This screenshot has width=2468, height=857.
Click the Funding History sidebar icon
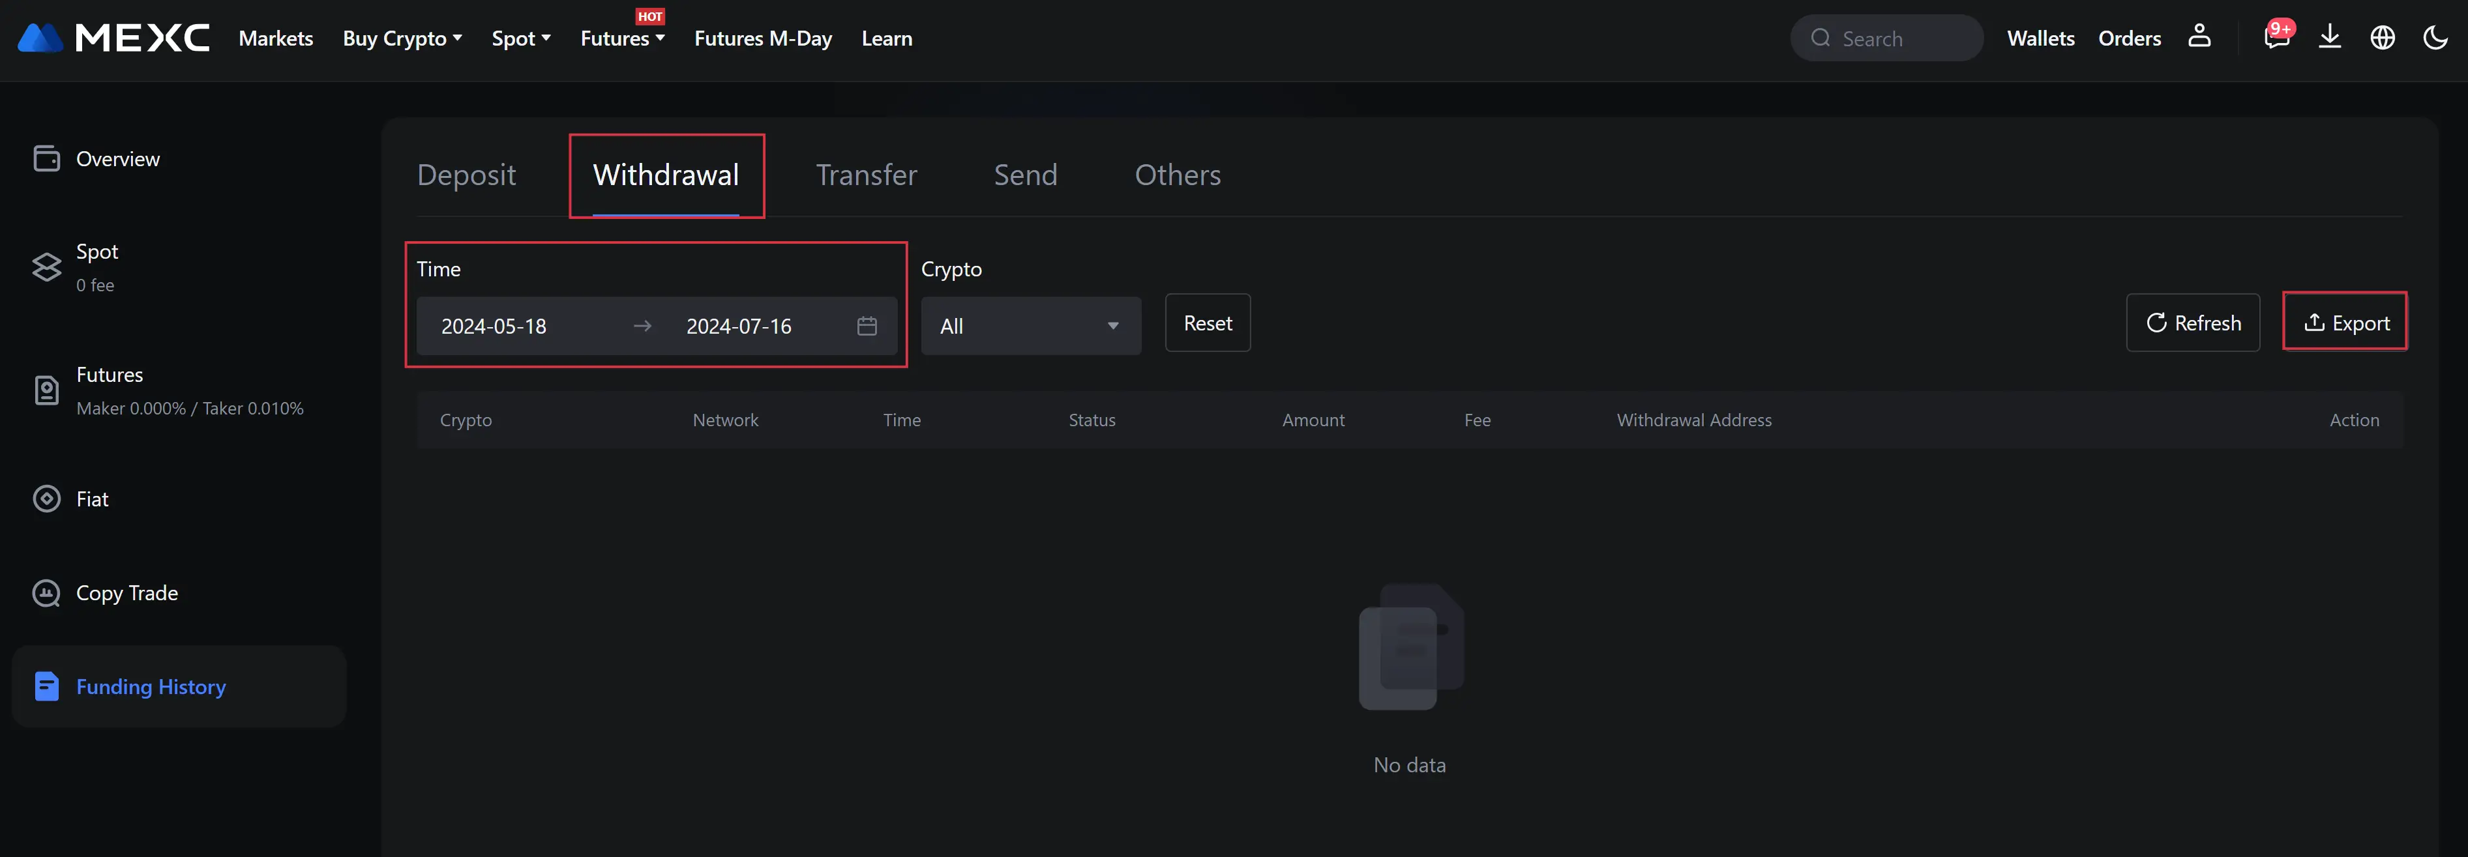tap(46, 686)
